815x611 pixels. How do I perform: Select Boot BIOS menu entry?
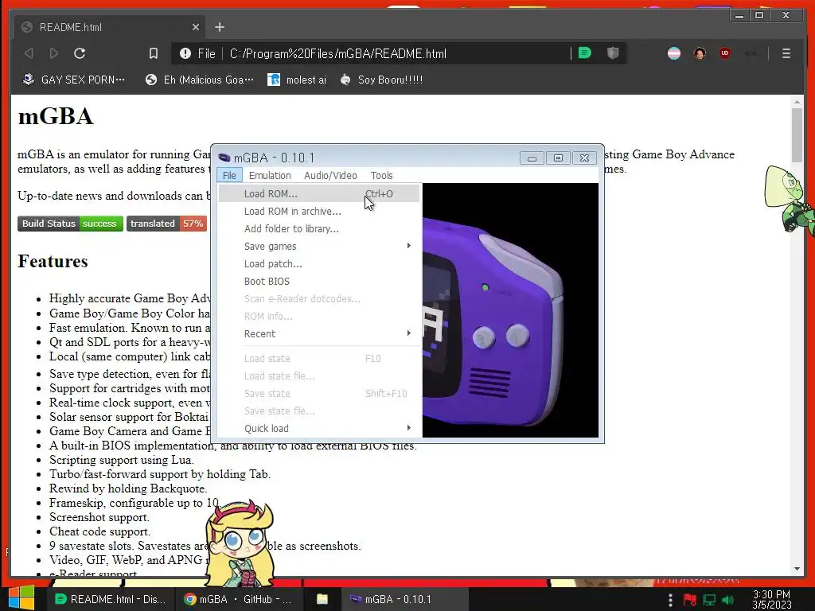(x=318, y=281)
